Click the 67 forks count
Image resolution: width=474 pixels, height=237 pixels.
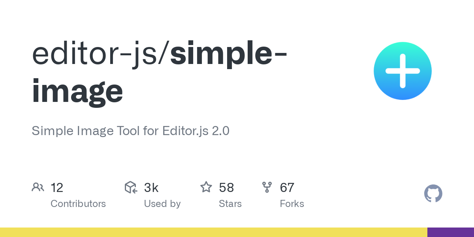click(x=287, y=188)
